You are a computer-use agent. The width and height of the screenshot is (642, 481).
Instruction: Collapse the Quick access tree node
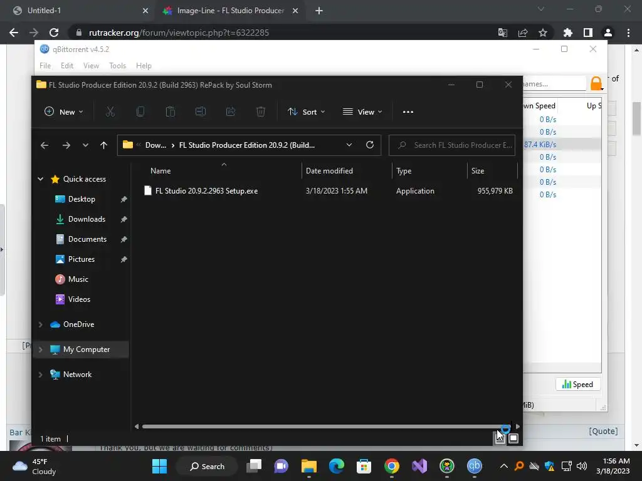coord(41,178)
